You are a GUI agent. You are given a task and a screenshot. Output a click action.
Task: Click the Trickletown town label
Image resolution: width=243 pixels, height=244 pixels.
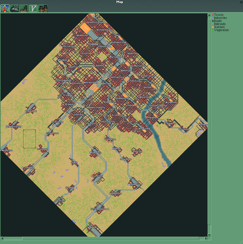coord(52,133)
